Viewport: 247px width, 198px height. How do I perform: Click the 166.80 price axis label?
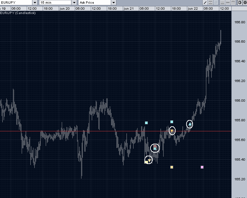(240, 22)
